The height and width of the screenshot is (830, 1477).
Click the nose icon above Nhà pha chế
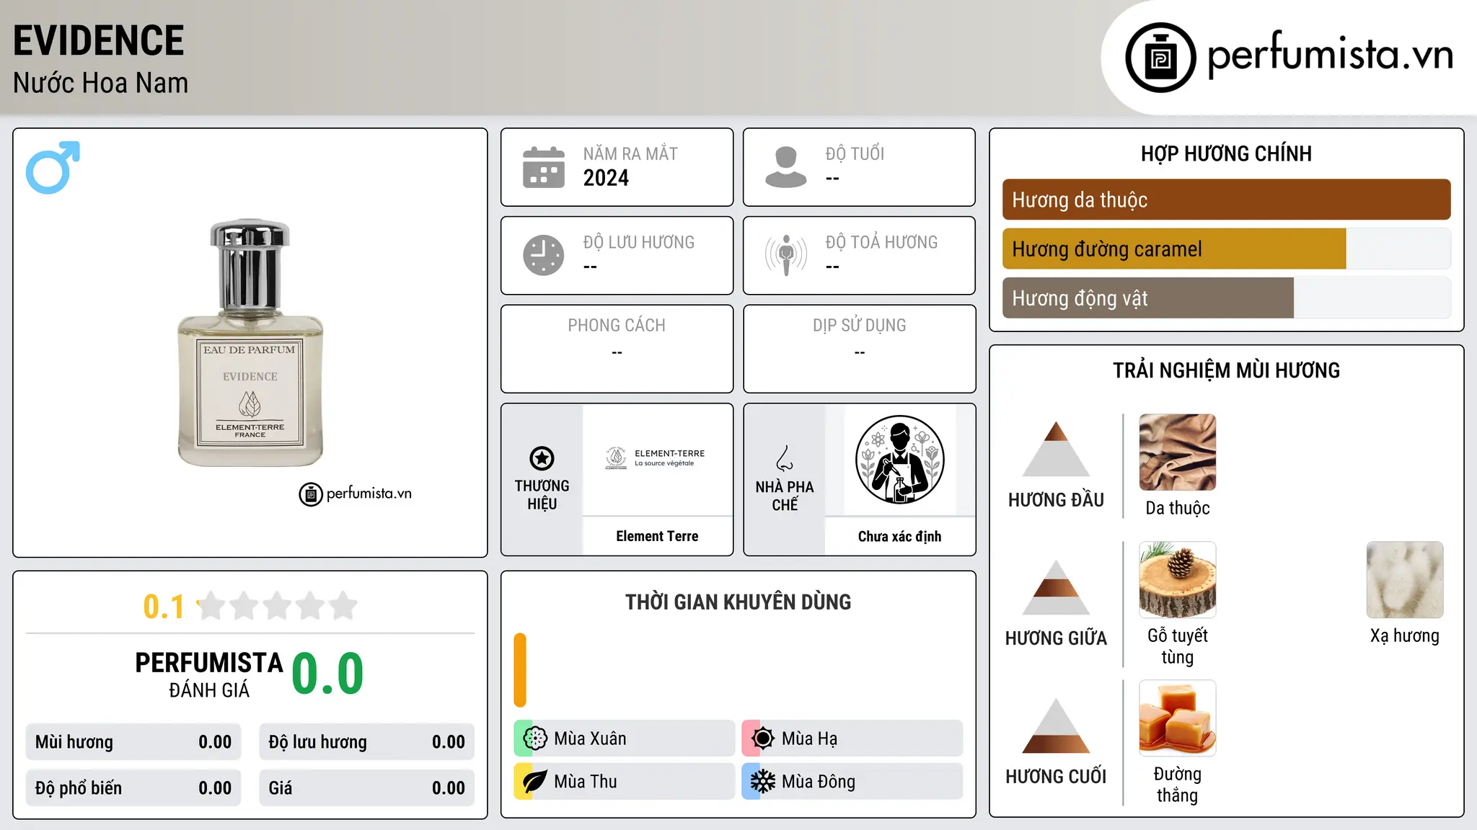tap(785, 458)
